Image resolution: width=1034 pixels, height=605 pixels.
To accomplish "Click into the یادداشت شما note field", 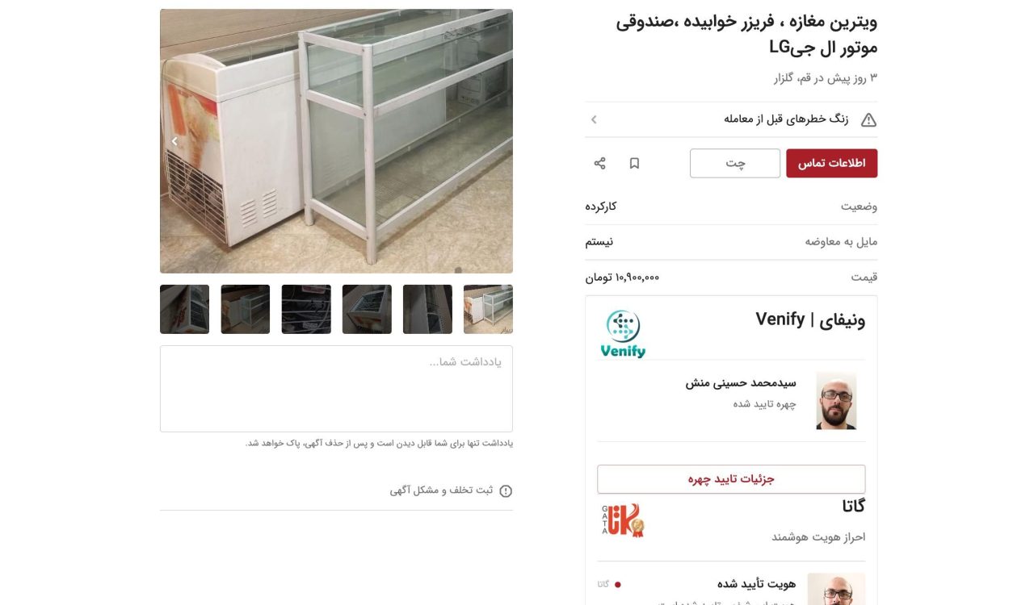I will tap(336, 389).
